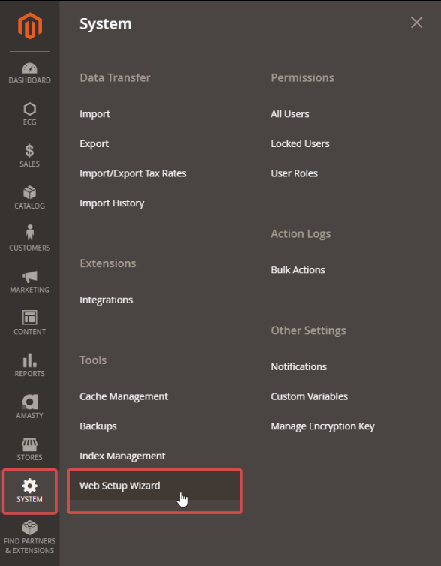The image size is (441, 566).
Task: Open Cache Management under Tools
Action: pos(124,396)
